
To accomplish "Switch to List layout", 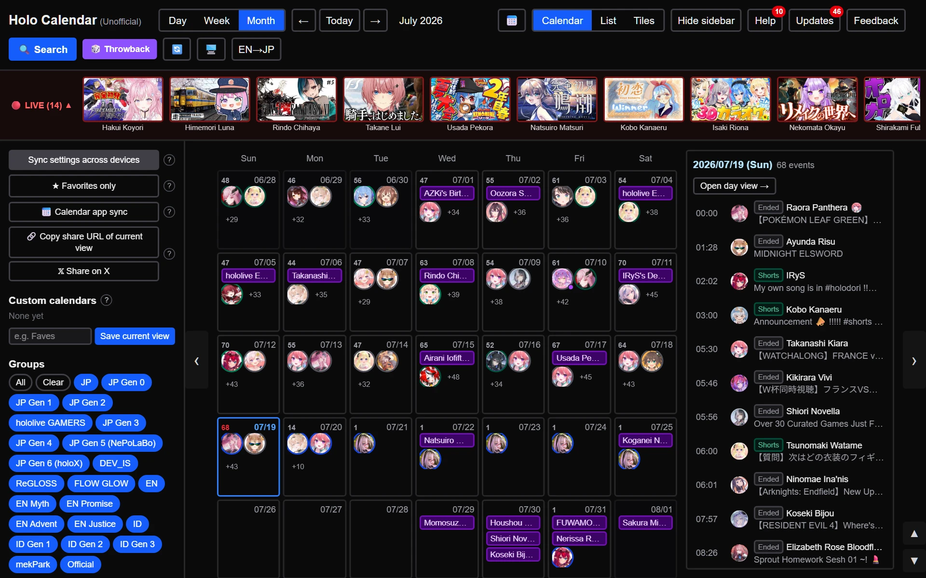I will (x=608, y=21).
